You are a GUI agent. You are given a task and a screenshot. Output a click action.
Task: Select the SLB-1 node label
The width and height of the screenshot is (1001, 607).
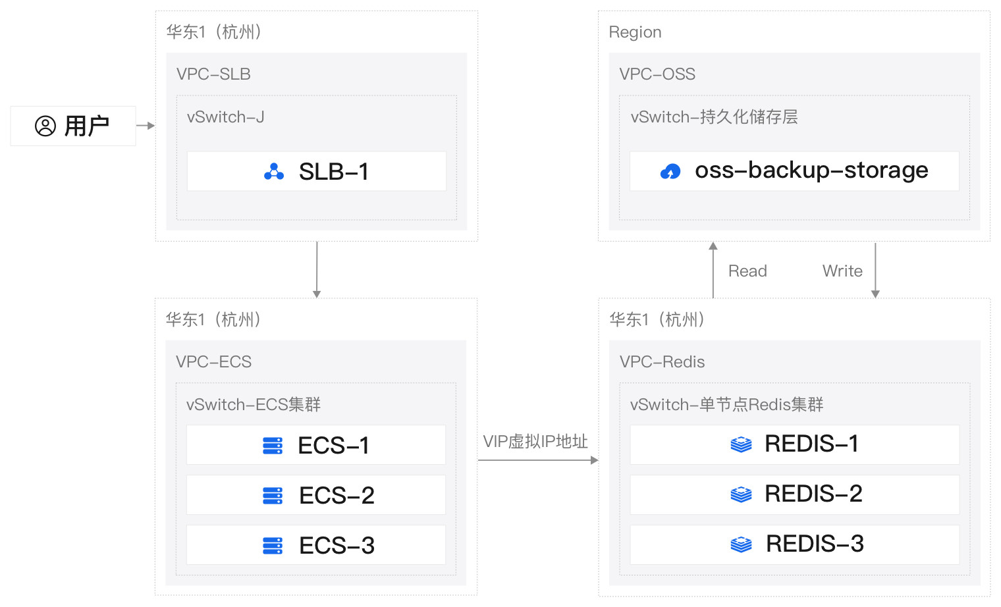(334, 172)
